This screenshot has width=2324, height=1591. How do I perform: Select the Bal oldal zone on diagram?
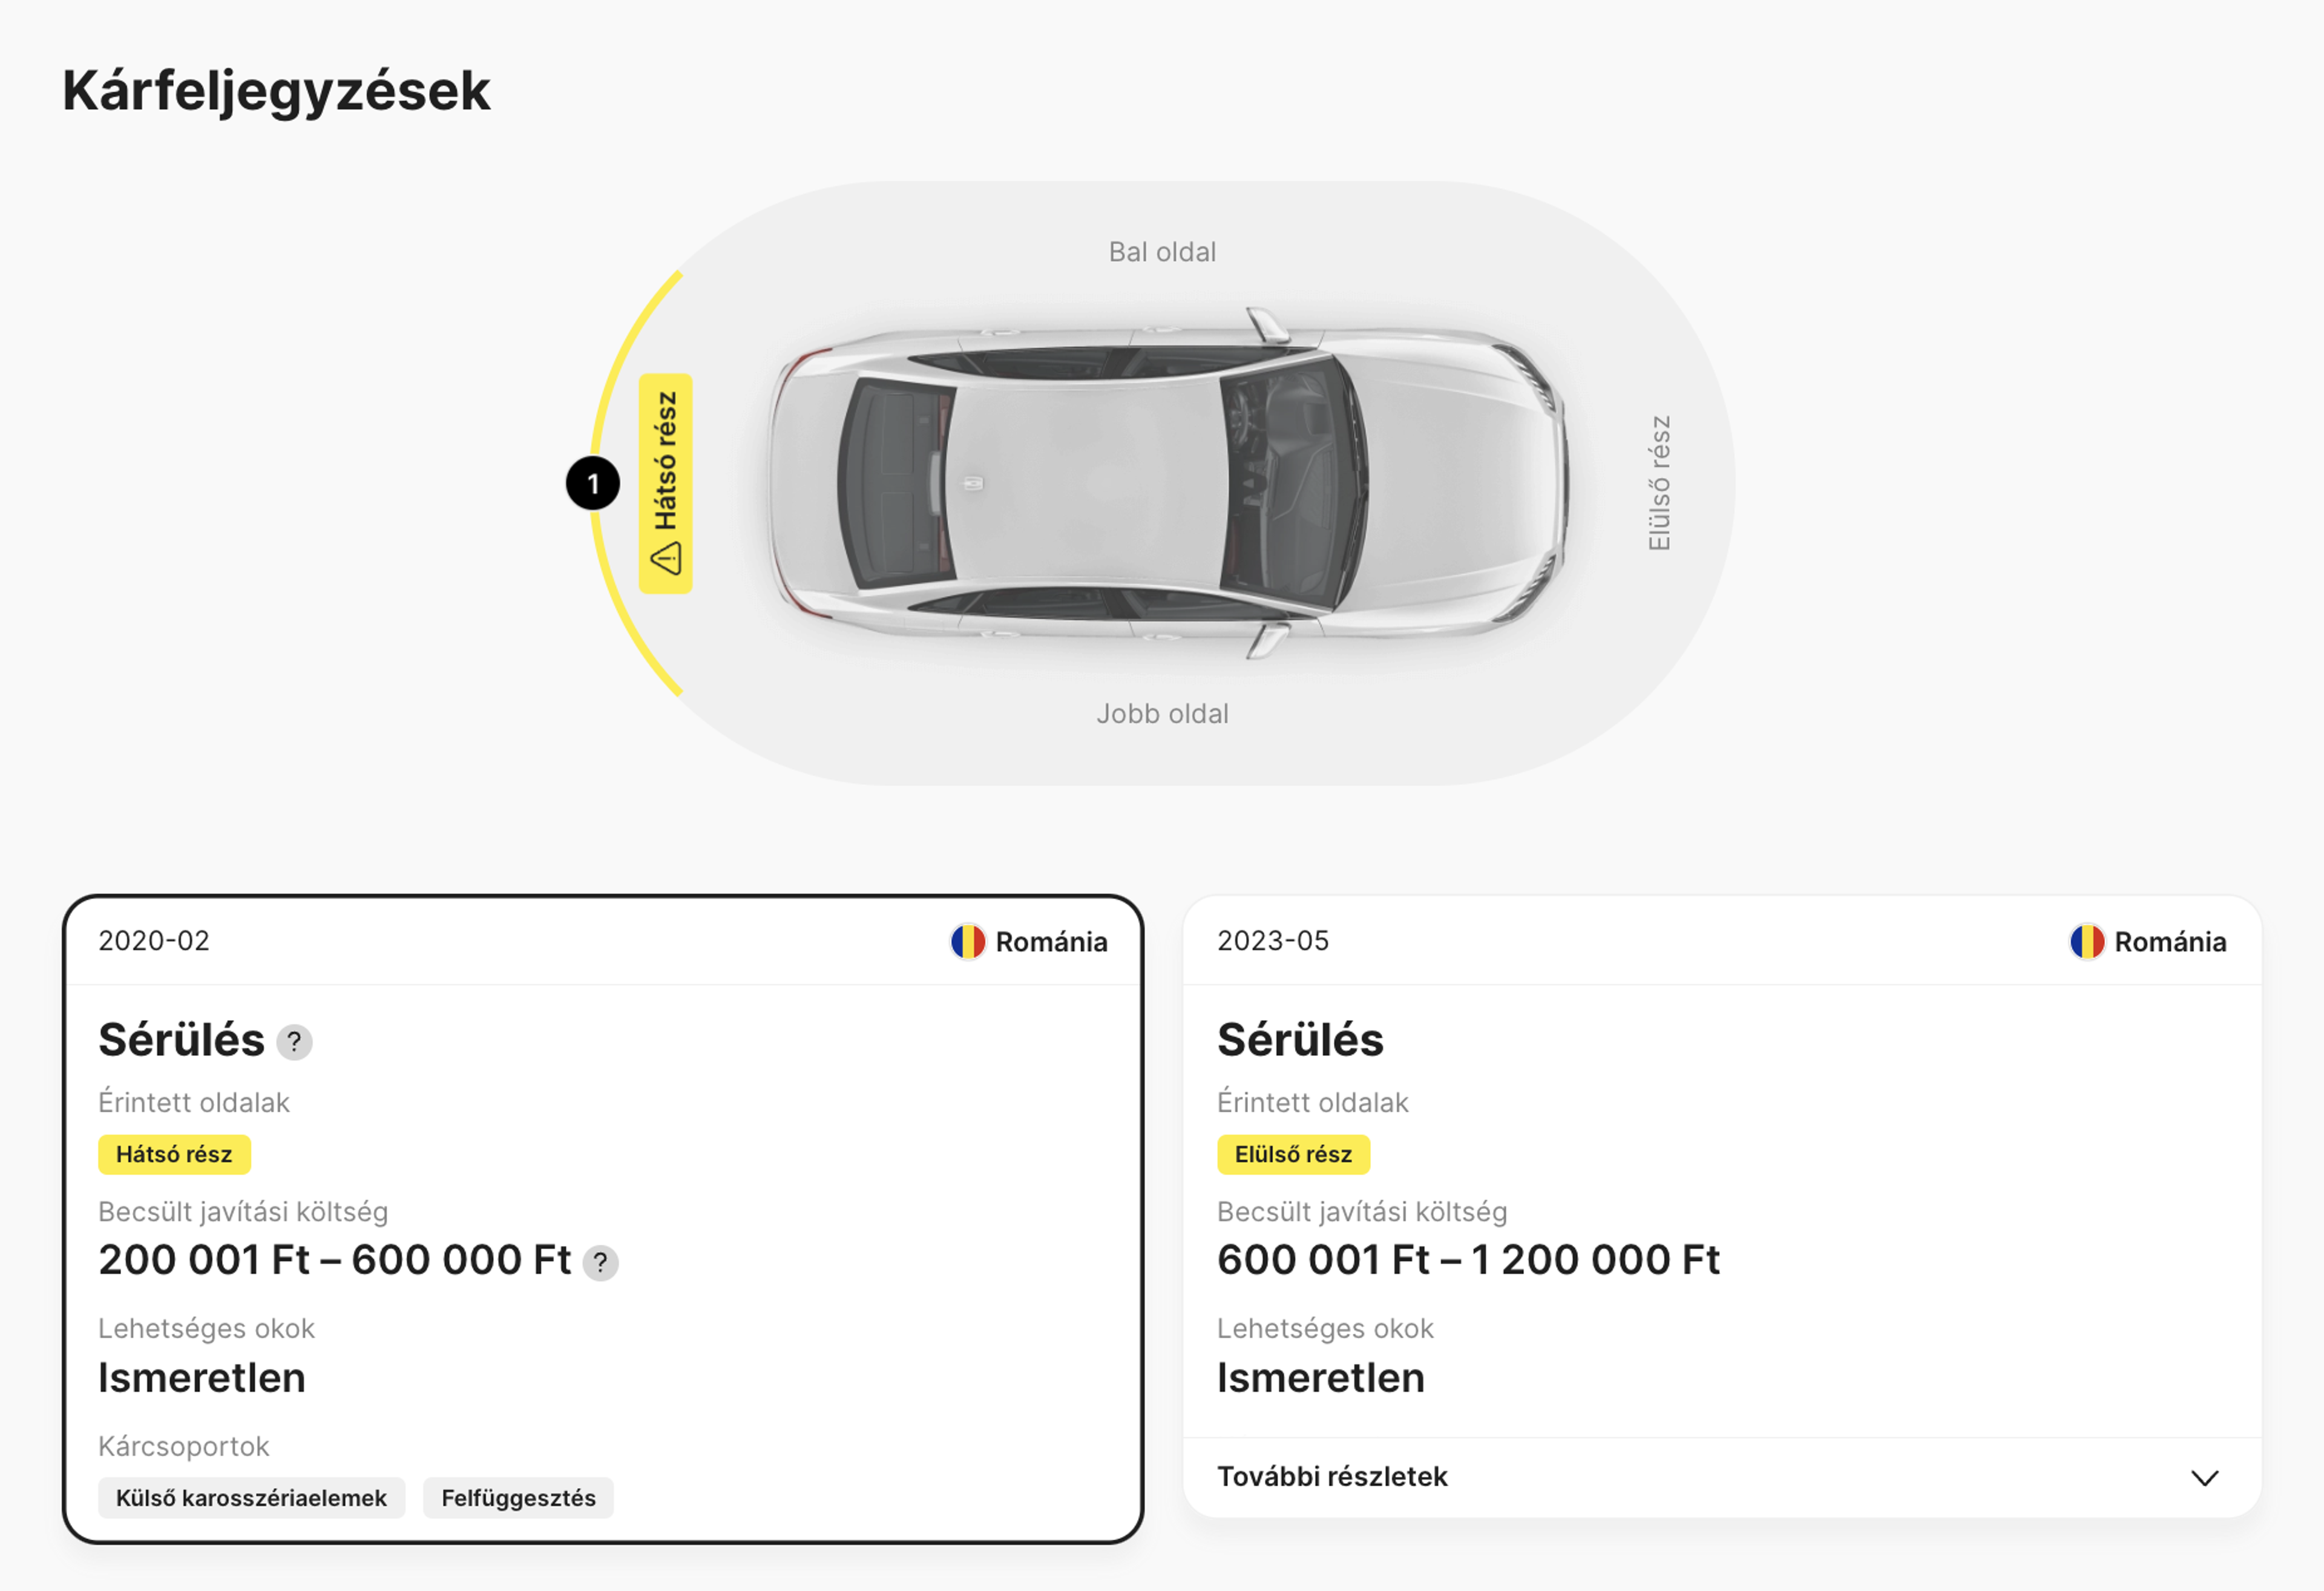(x=1162, y=252)
